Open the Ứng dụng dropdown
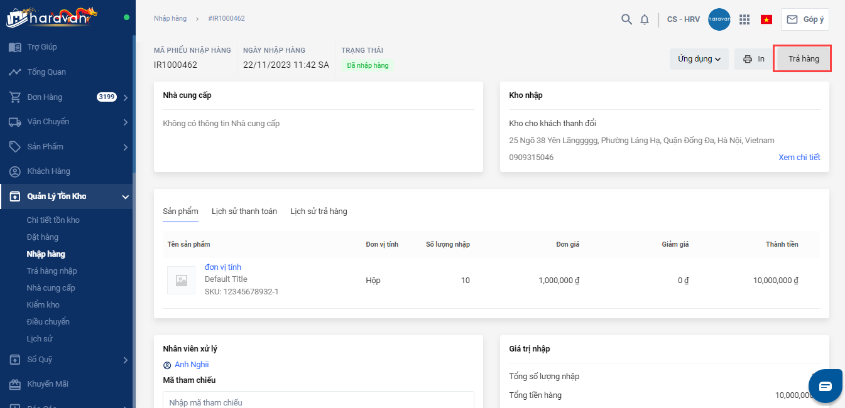Screen dimensions: 845x408 click(x=699, y=59)
